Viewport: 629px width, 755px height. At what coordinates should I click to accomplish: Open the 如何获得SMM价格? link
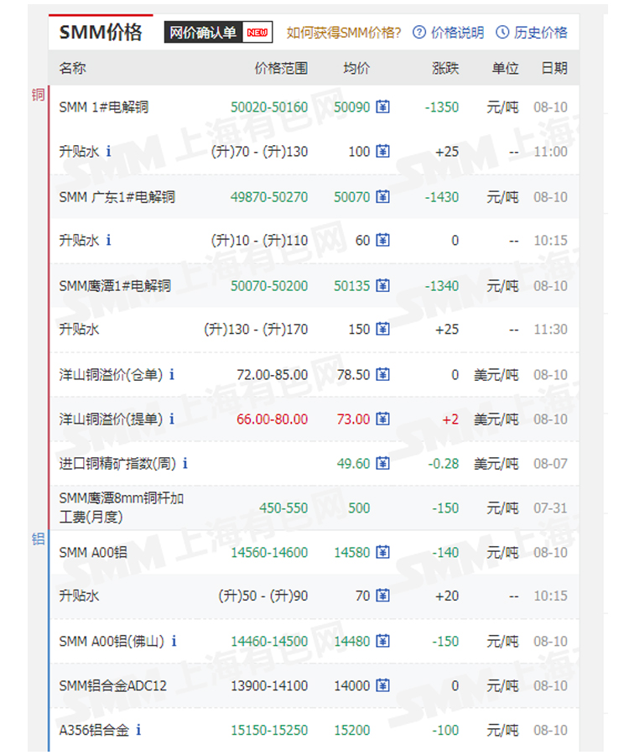[x=344, y=33]
